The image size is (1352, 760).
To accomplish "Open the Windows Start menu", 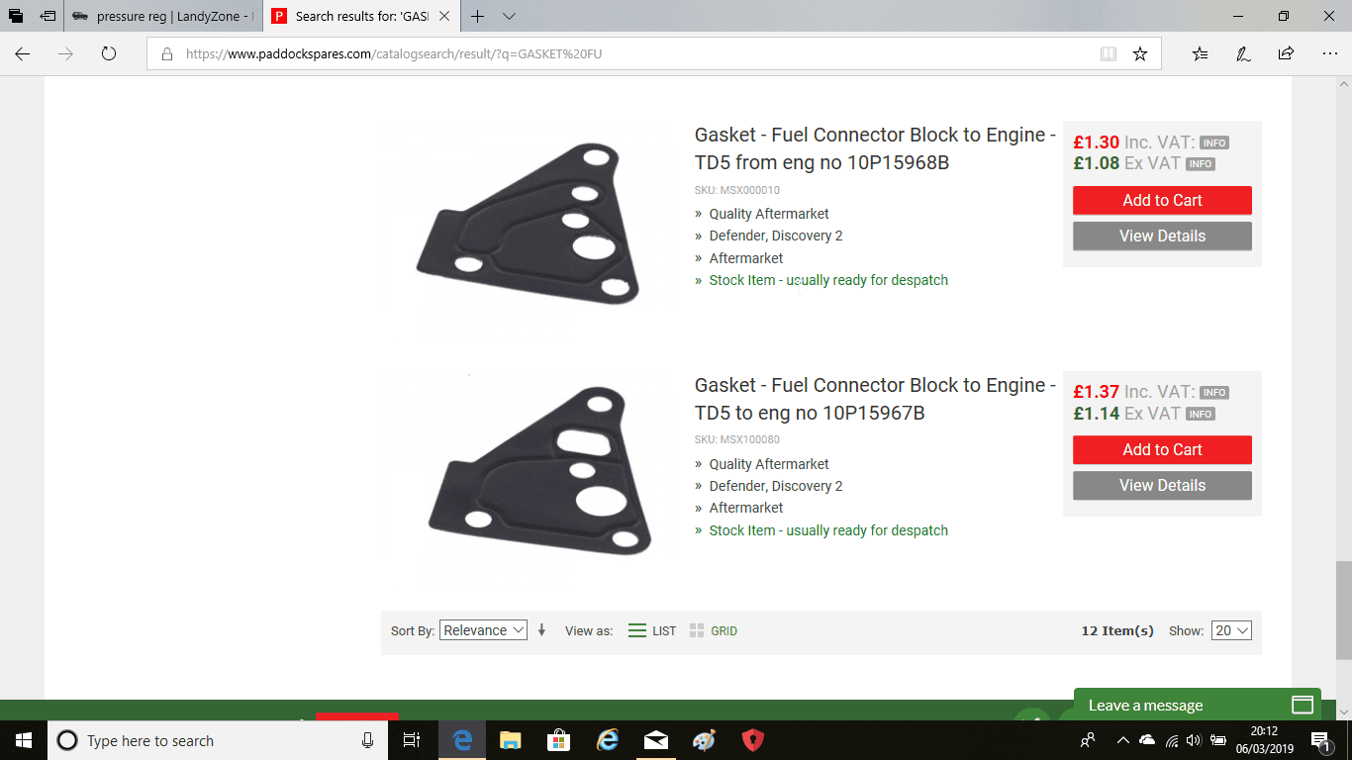I will (x=24, y=740).
